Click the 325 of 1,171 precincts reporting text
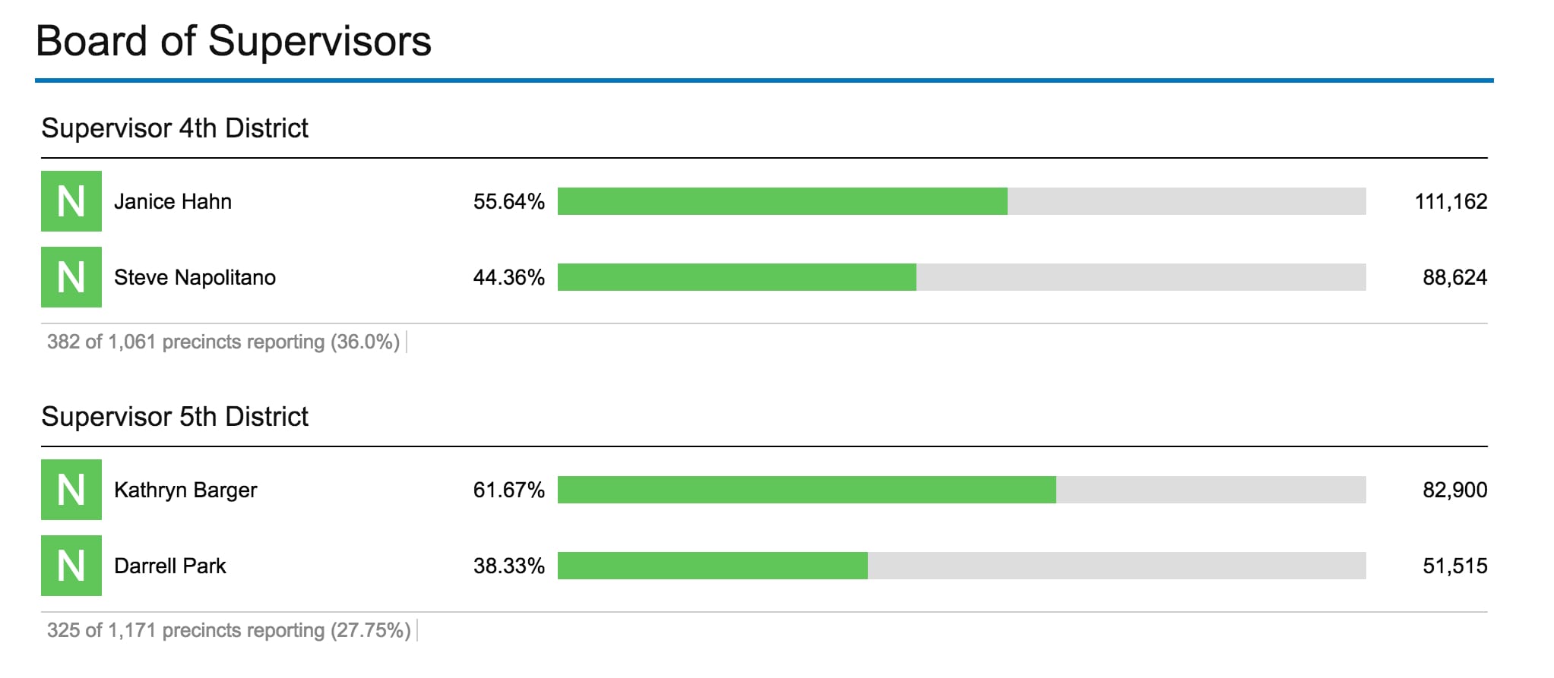 coord(229,630)
